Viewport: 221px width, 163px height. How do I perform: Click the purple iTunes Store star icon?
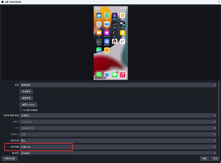[x=107, y=33]
